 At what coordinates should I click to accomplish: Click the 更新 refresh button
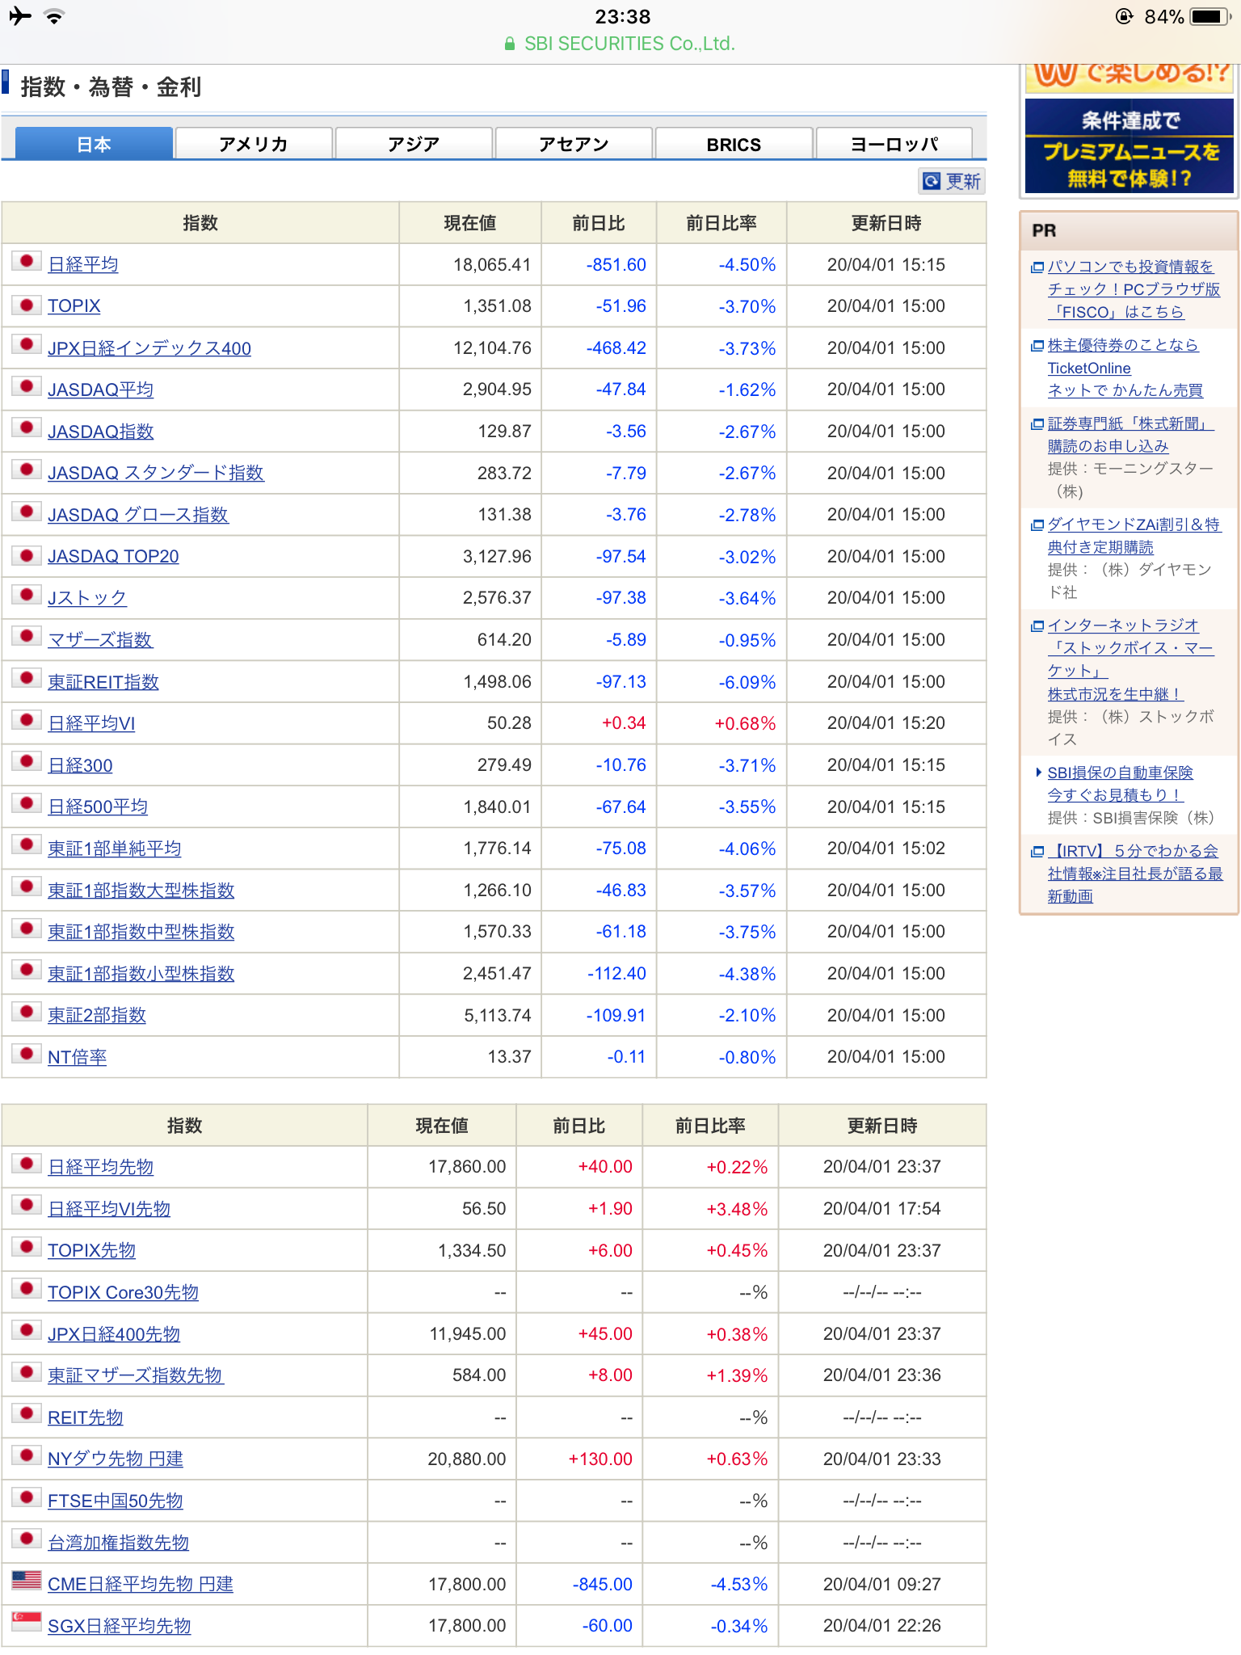pyautogui.click(x=952, y=181)
